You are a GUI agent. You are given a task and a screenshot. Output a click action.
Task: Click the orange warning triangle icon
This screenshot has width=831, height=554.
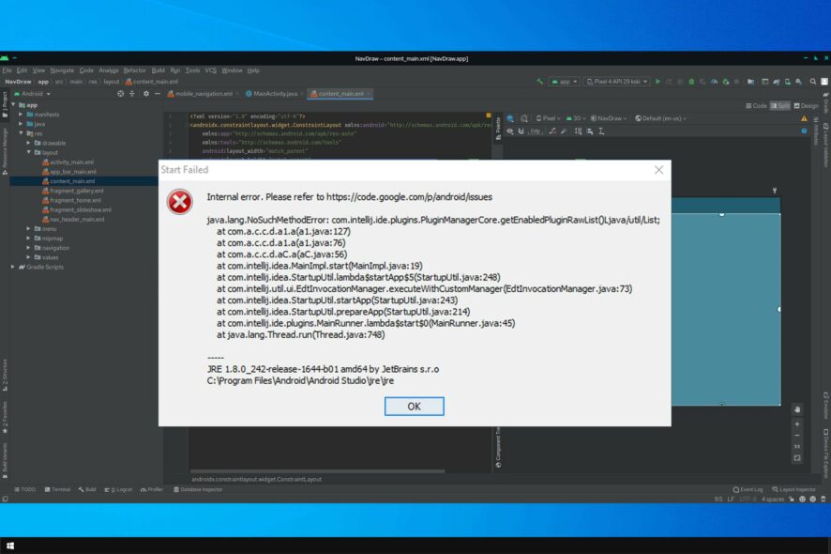(804, 118)
